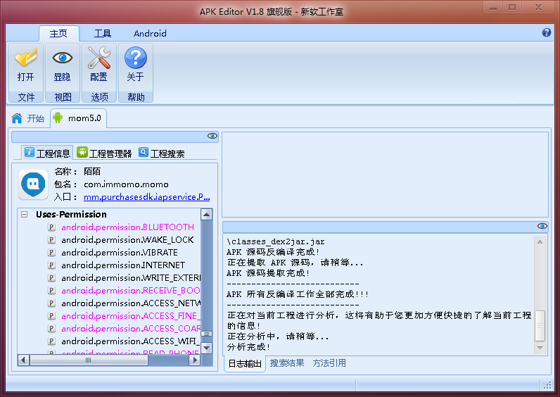Click the P icon beside WAKE_LOCK permission

[x=52, y=240]
